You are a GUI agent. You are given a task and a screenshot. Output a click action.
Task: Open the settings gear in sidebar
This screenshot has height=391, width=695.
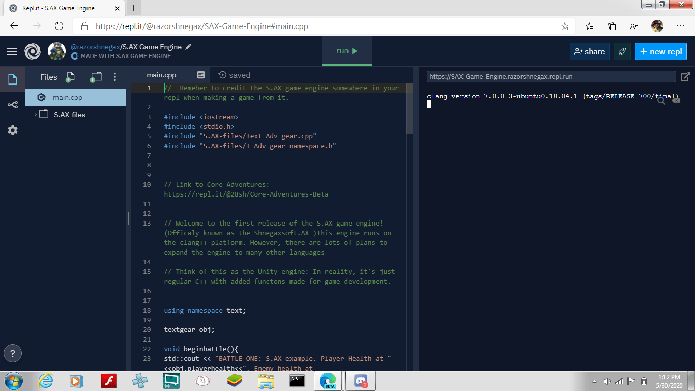click(x=12, y=130)
